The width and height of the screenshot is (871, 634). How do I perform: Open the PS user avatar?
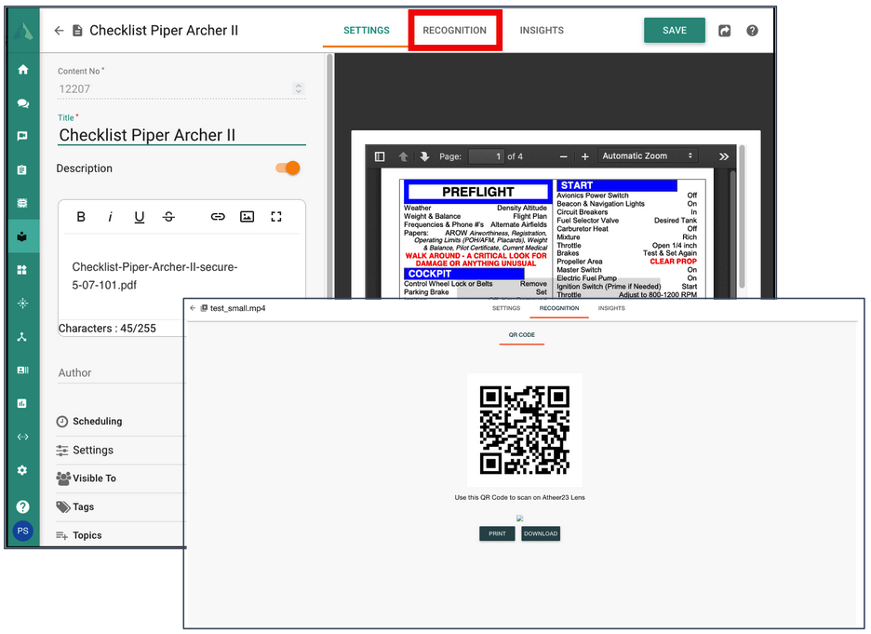pyautogui.click(x=22, y=531)
